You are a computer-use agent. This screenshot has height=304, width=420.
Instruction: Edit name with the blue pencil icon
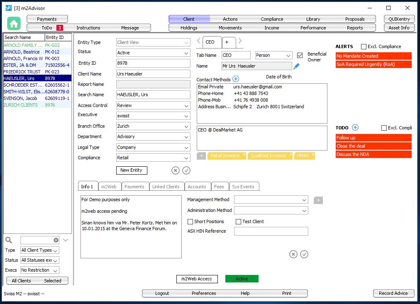(x=296, y=66)
